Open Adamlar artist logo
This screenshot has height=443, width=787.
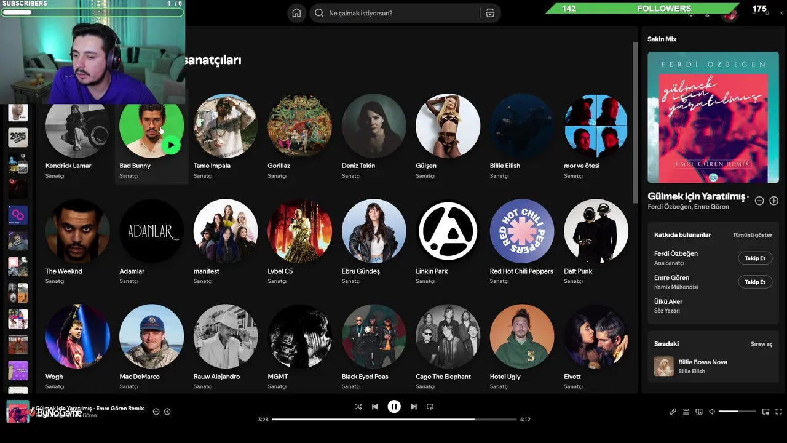tap(151, 231)
